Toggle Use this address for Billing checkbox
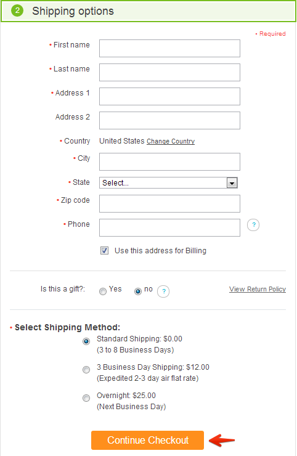Viewport: 297px width, 456px height. pyautogui.click(x=104, y=250)
